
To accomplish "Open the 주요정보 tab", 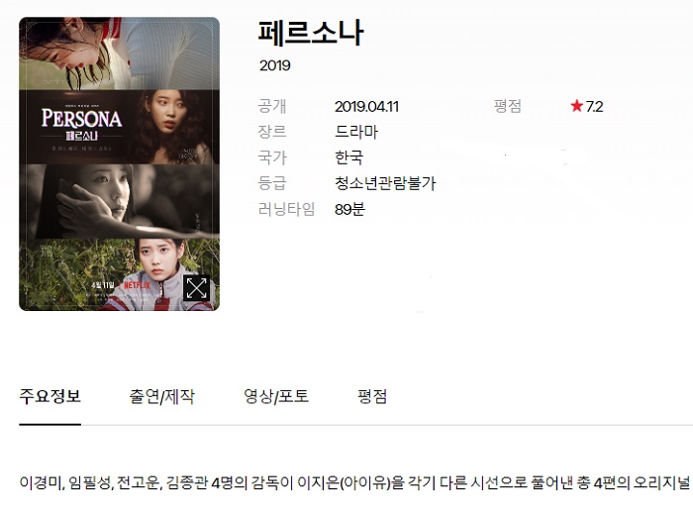I will point(49,396).
